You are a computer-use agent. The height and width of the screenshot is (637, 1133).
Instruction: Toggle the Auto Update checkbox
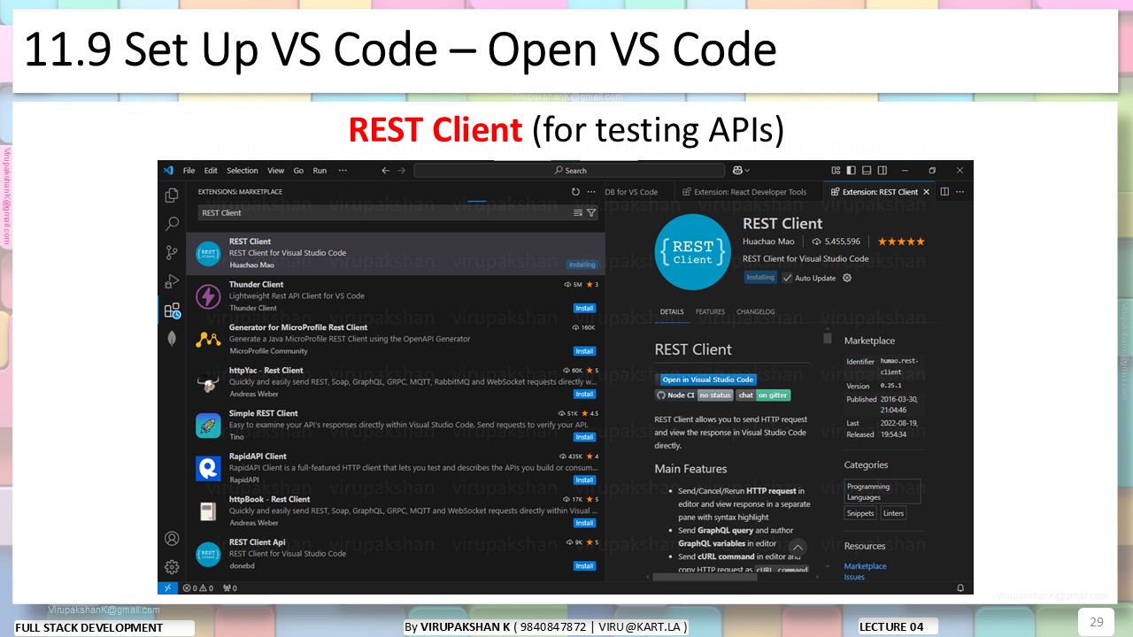pos(787,278)
